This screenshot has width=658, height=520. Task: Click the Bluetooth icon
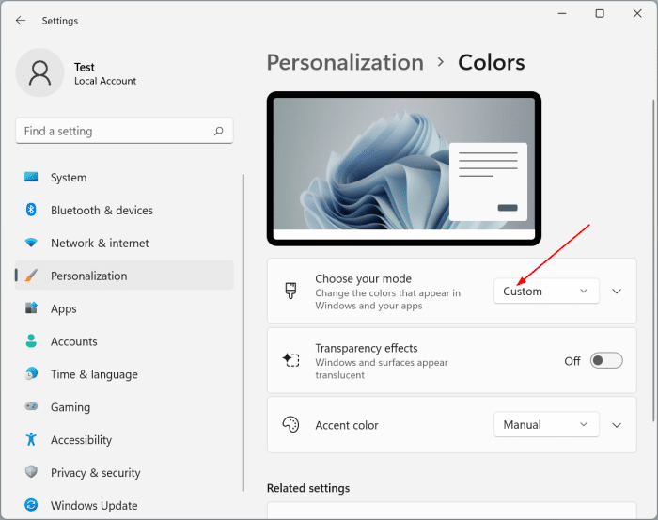[x=31, y=210]
